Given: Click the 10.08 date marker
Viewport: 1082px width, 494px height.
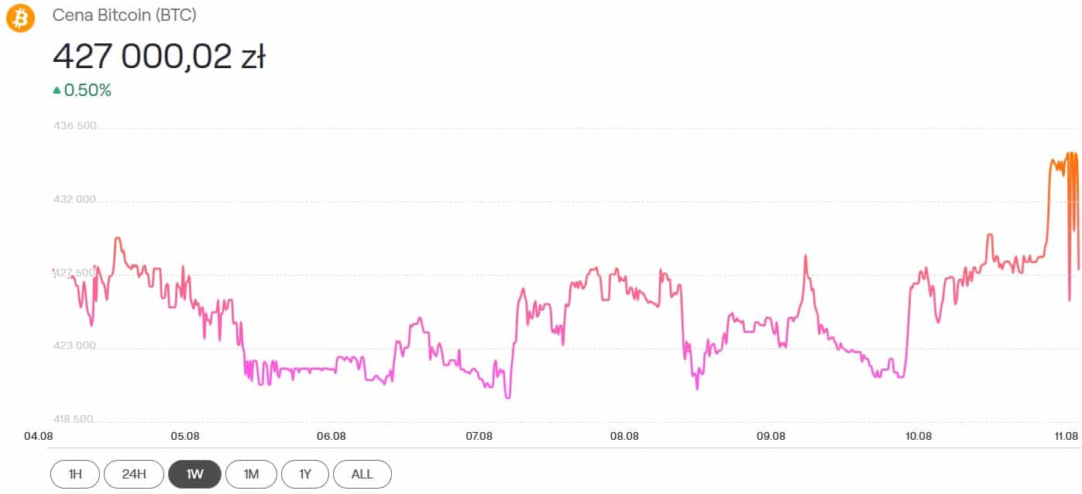Looking at the screenshot, I should pyautogui.click(x=918, y=436).
